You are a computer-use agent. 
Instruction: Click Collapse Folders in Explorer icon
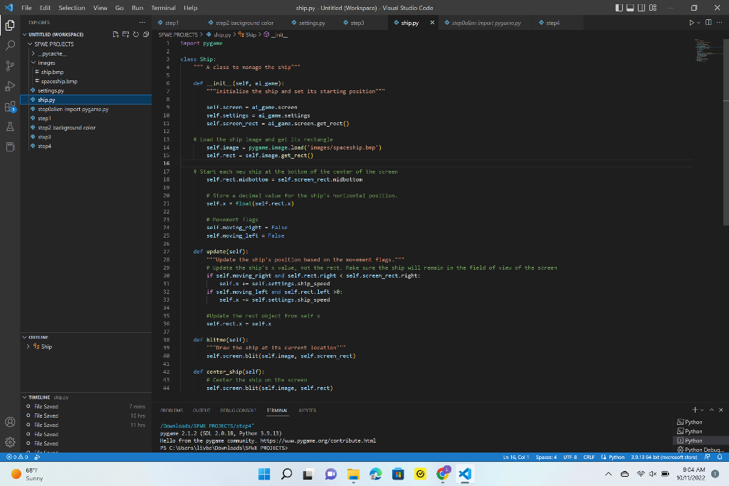146,33
